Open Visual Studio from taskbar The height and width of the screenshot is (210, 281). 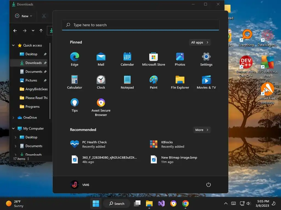161,203
